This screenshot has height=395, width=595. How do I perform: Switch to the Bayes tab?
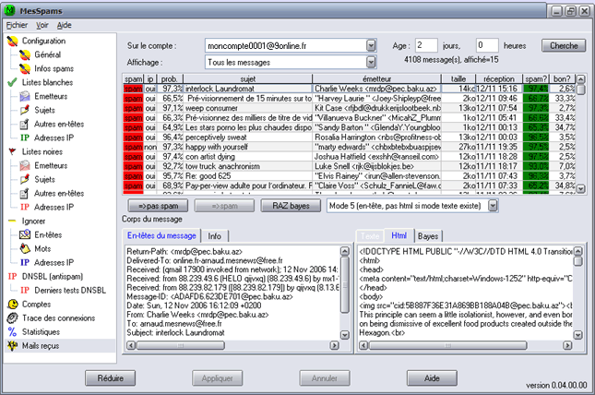(x=428, y=236)
